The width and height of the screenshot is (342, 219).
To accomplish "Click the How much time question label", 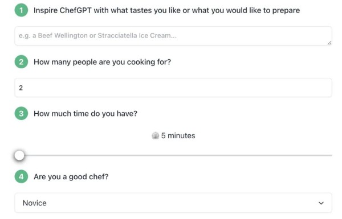I will point(85,114).
